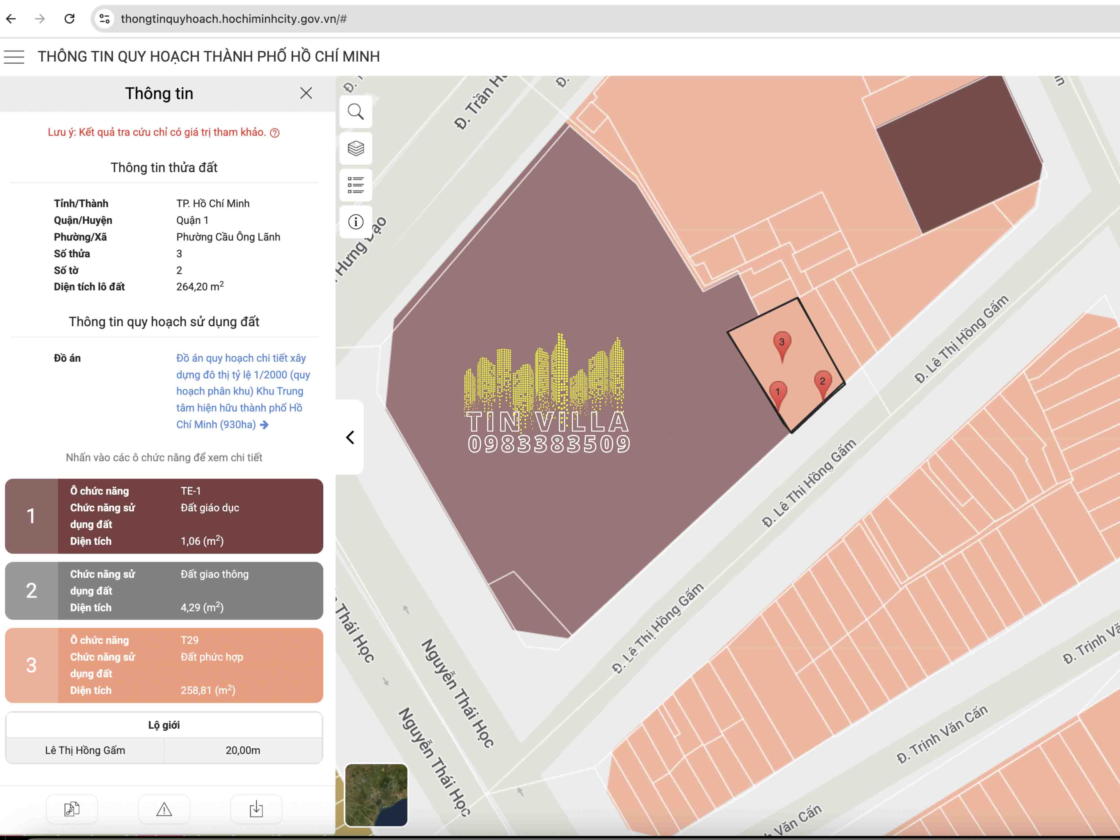Expand function zone 1 TE-1 card

coord(164,516)
